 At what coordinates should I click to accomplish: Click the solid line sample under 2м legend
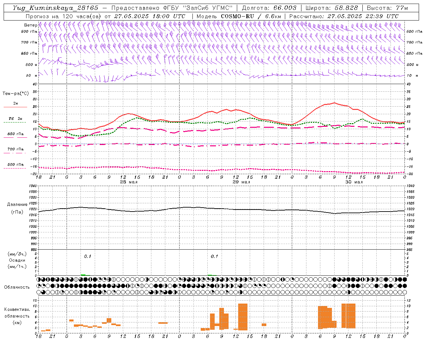point(15,107)
